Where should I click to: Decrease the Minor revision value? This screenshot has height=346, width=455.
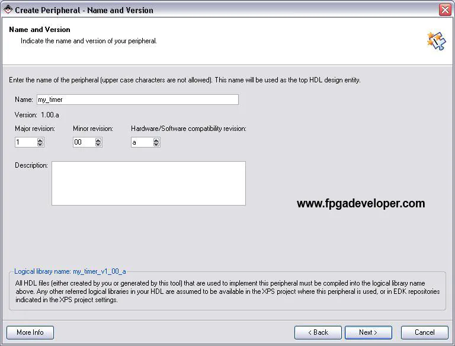[98, 145]
